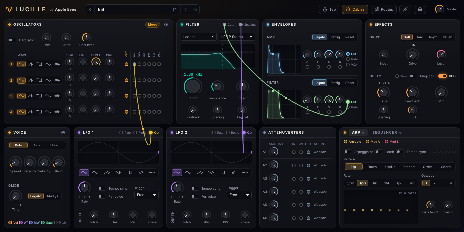The height and width of the screenshot is (232, 464).
Task: Turn on the Arpeggiator switch
Action: (348, 152)
